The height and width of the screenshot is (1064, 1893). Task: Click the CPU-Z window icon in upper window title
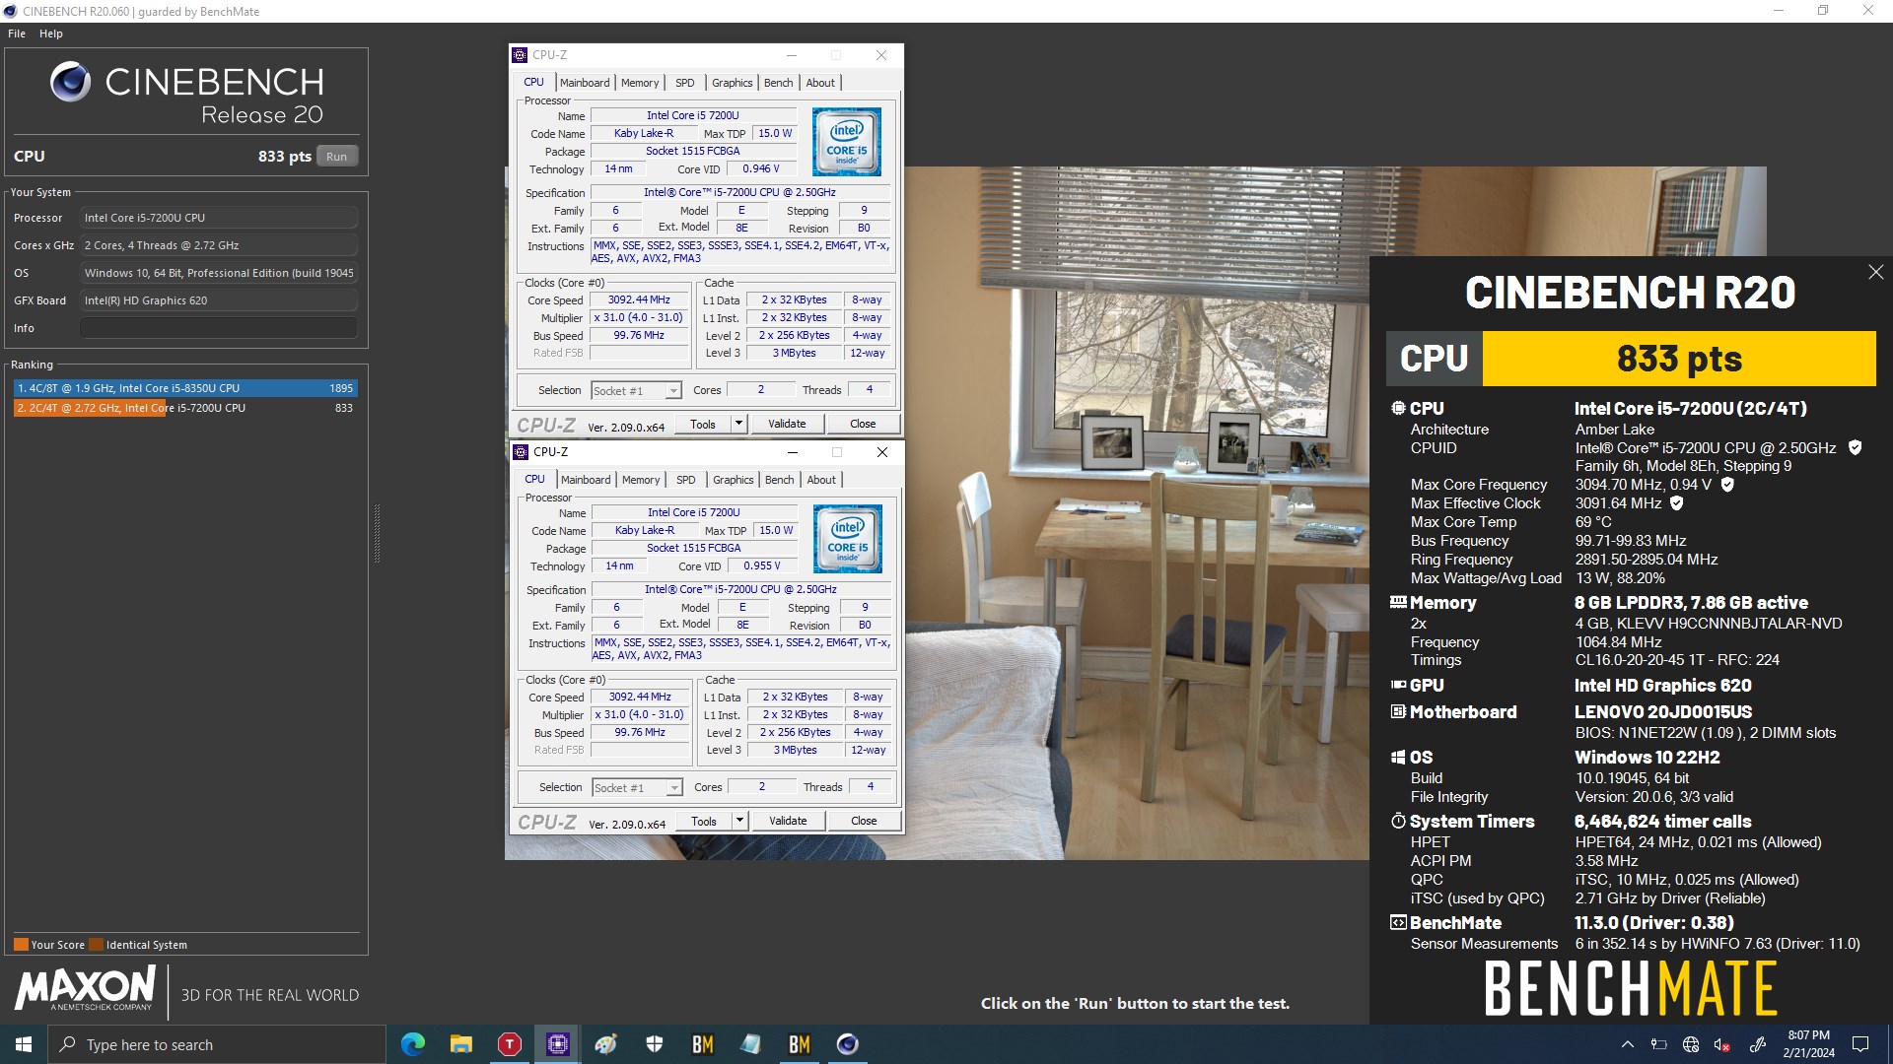(520, 55)
